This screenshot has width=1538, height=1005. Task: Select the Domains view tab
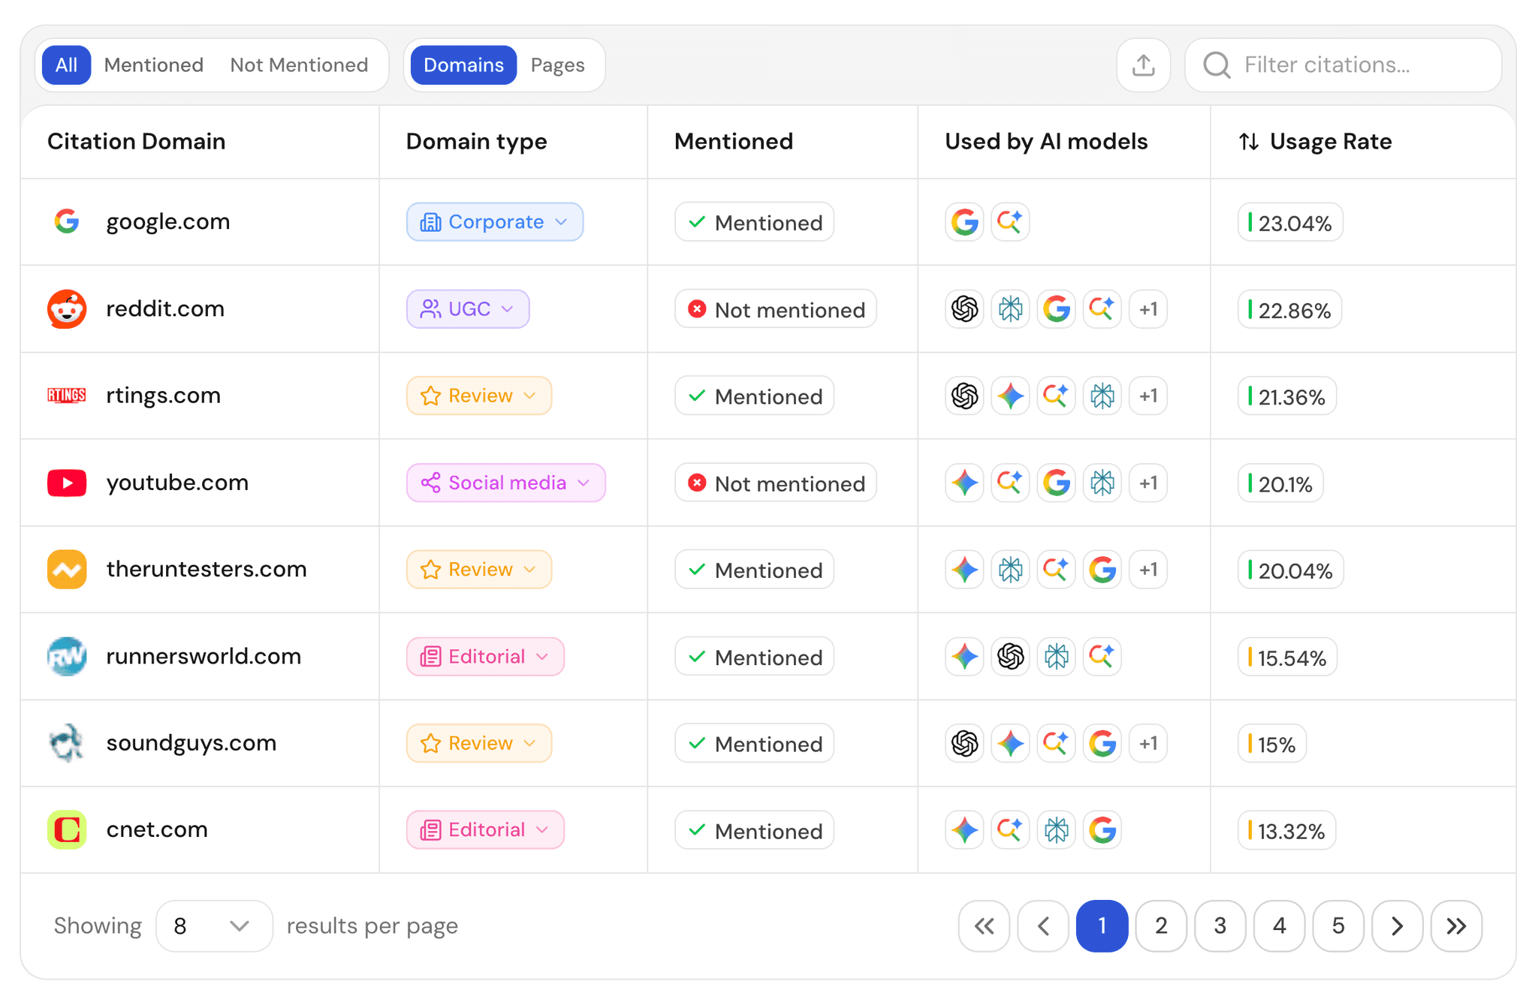[463, 65]
